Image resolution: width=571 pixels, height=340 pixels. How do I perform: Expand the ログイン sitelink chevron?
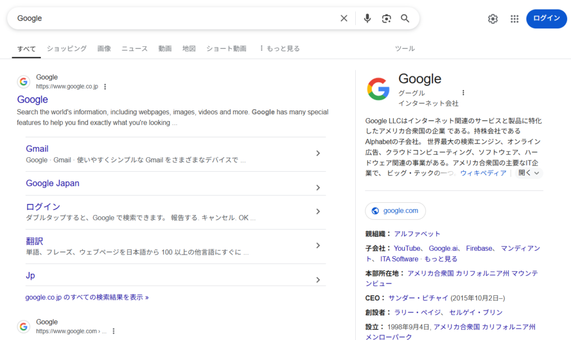coord(318,211)
